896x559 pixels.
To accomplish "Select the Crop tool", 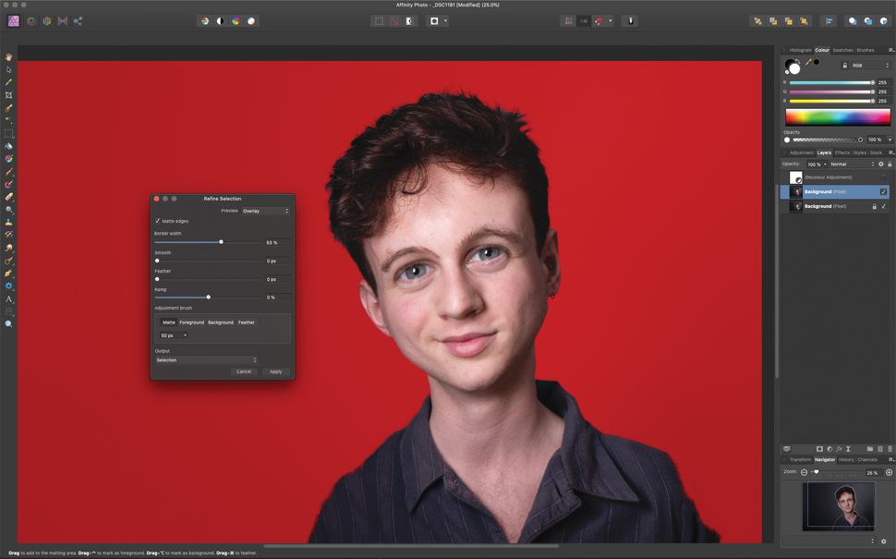I will click(8, 94).
